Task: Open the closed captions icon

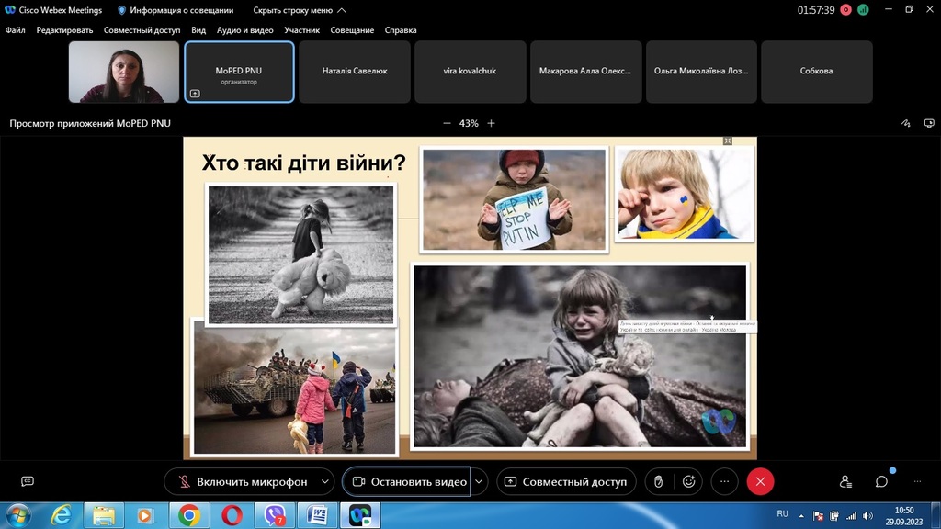Action: tap(28, 481)
